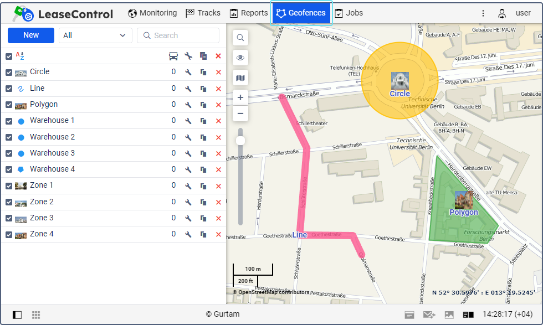Screen dimensions: 543x325
Task: Delete the Zone 3 geofence
Action: pos(218,218)
